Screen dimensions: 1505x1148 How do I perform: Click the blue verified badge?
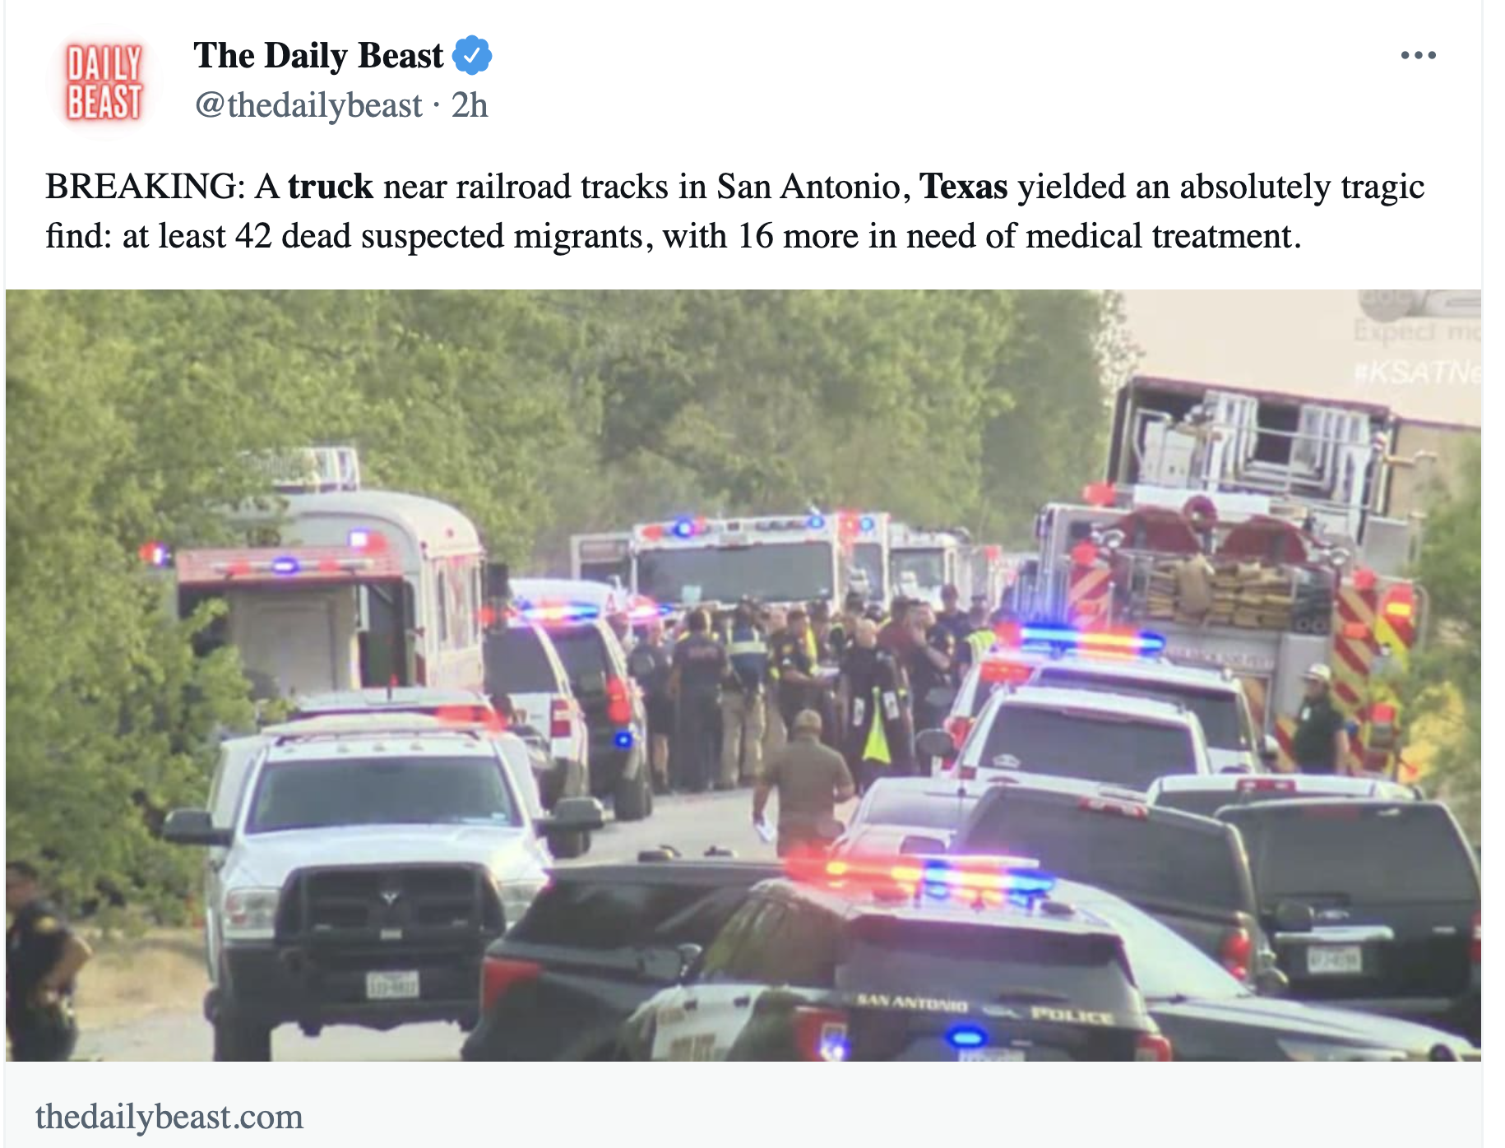pos(473,56)
